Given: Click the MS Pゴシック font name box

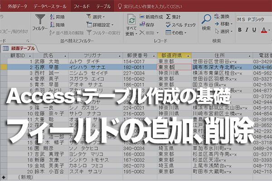Looking at the screenshot, I should tap(254, 19).
